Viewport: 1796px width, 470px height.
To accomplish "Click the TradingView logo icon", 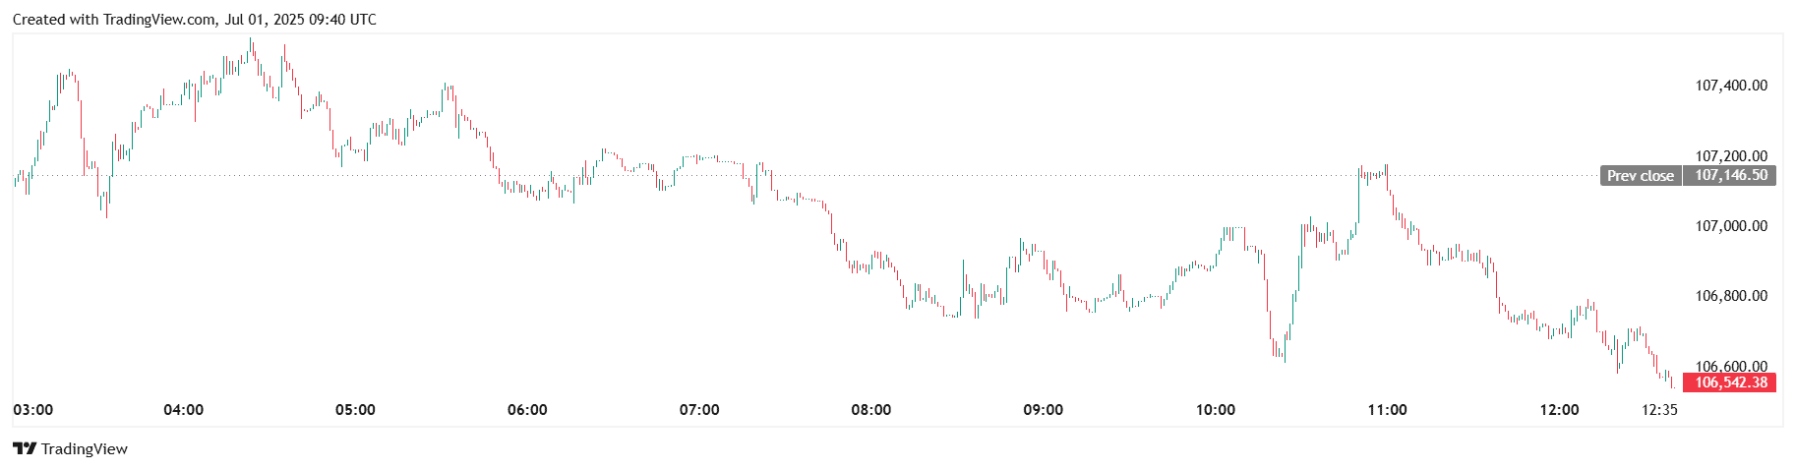I will tap(25, 449).
